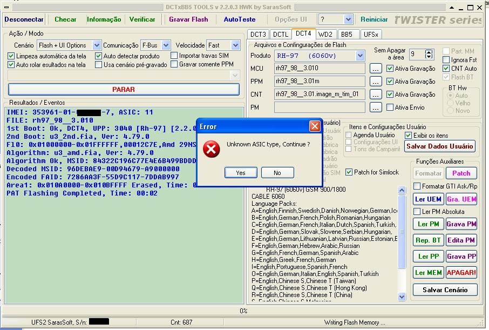489x330 pixels.
Task: Click the Gra. UEM button
Action: 461,199
